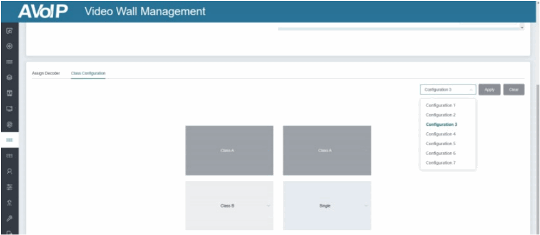Screen dimensions: 540x235
Task: Click the Video Wall Management title
Action: [x=145, y=11]
